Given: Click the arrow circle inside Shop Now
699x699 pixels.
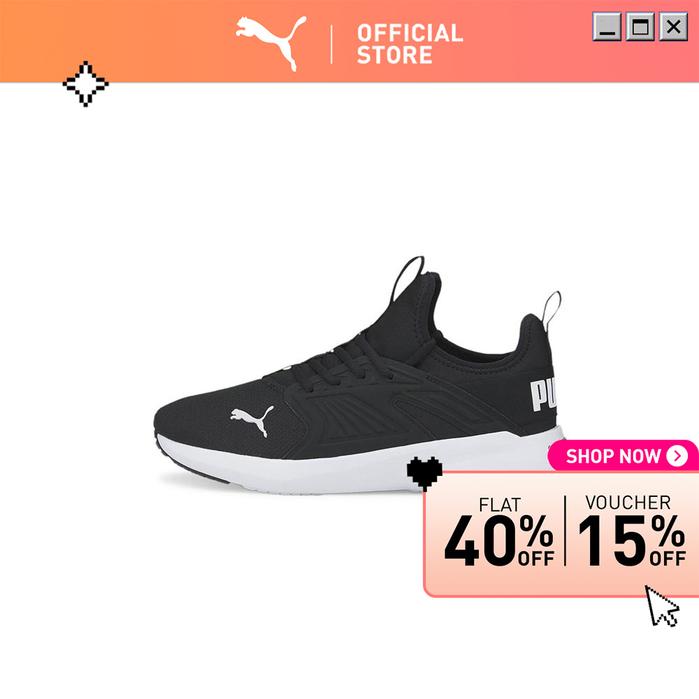Looking at the screenshot, I should tap(677, 456).
